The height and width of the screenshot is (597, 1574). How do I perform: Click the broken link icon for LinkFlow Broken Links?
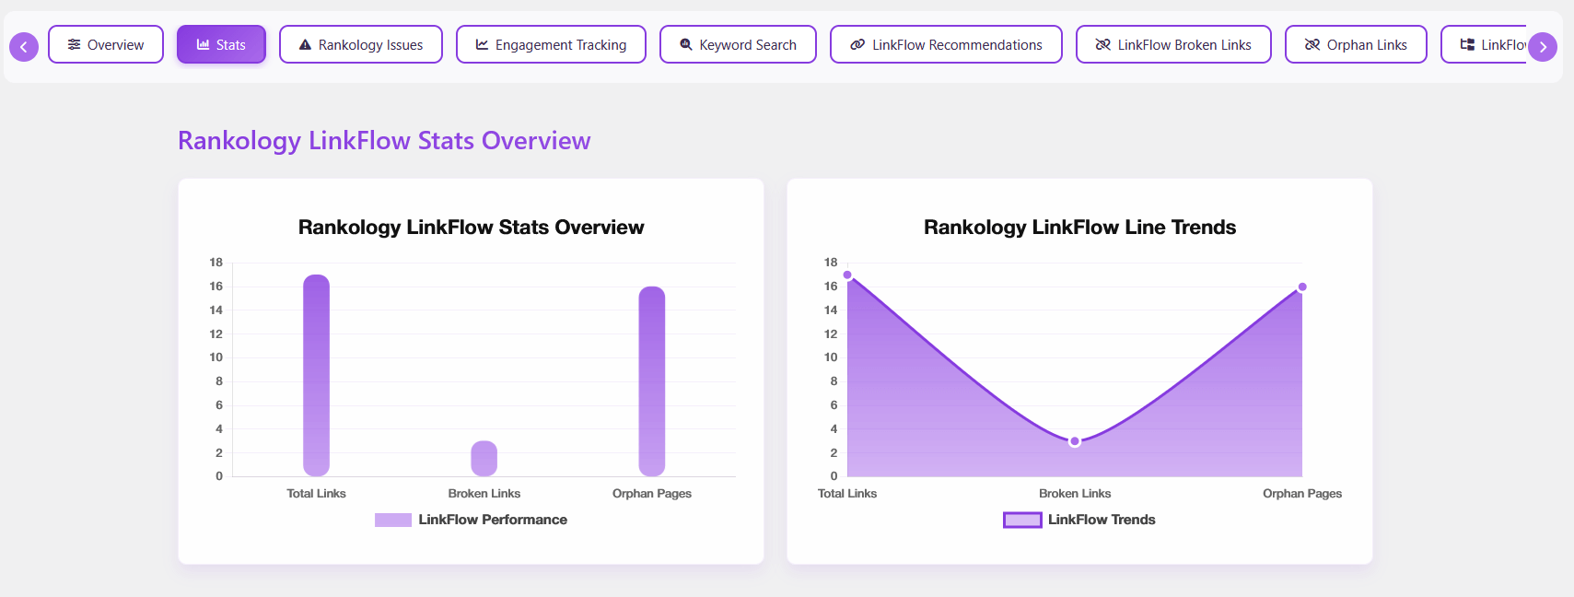point(1102,44)
